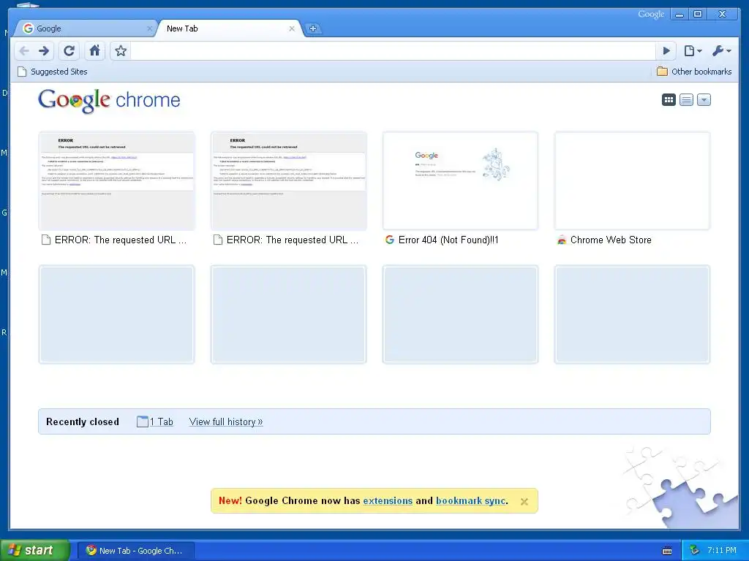Screen dimensions: 749x561
Task: Expand the new tab page options dropdown
Action: tap(704, 99)
